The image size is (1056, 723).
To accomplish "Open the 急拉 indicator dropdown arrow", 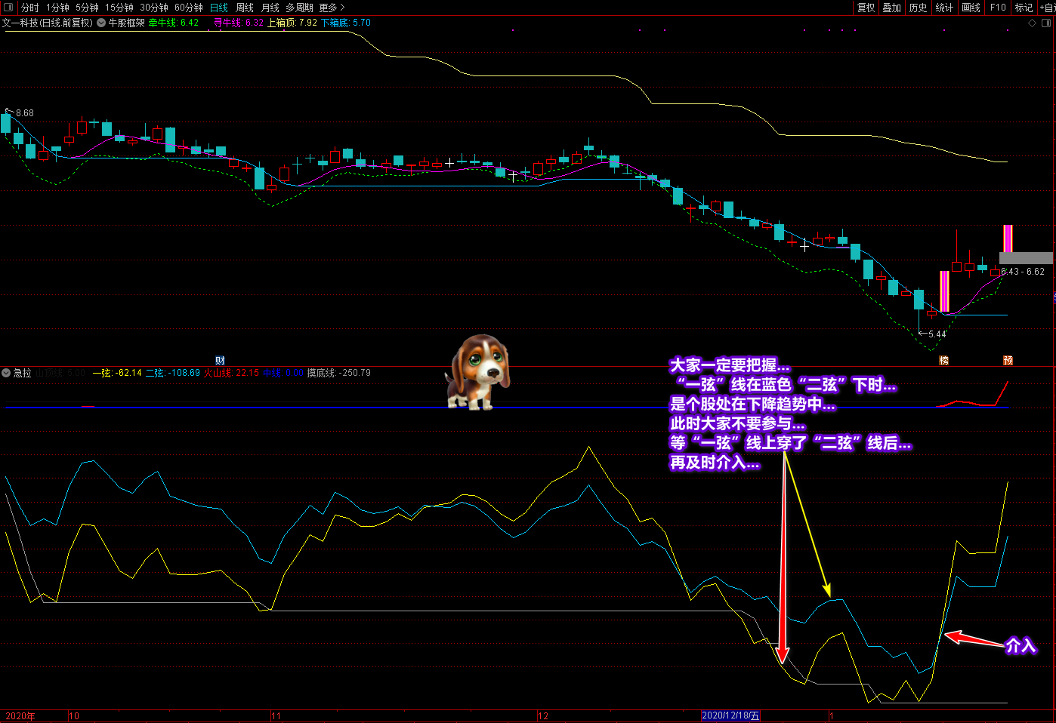I will point(6,373).
